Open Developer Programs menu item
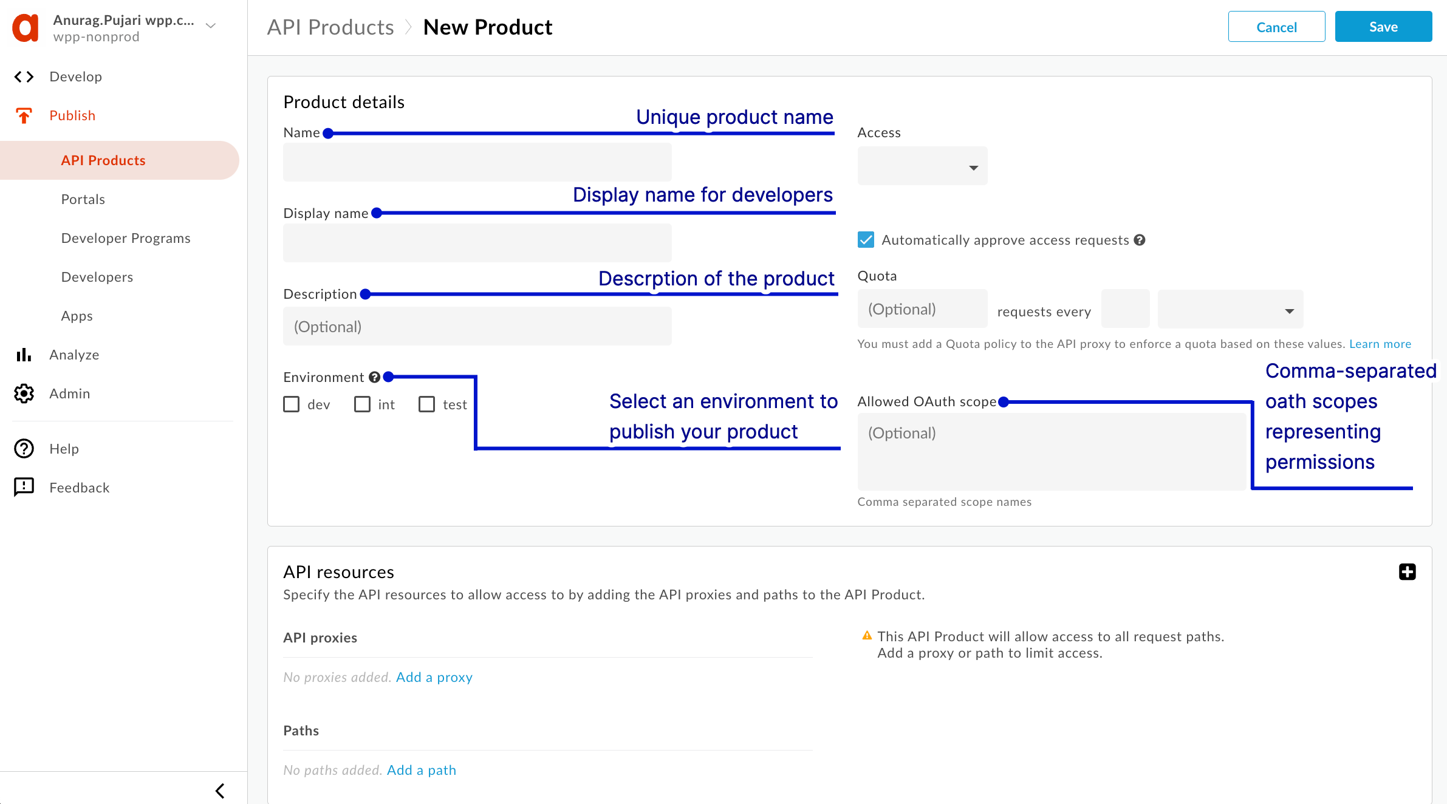 tap(126, 238)
